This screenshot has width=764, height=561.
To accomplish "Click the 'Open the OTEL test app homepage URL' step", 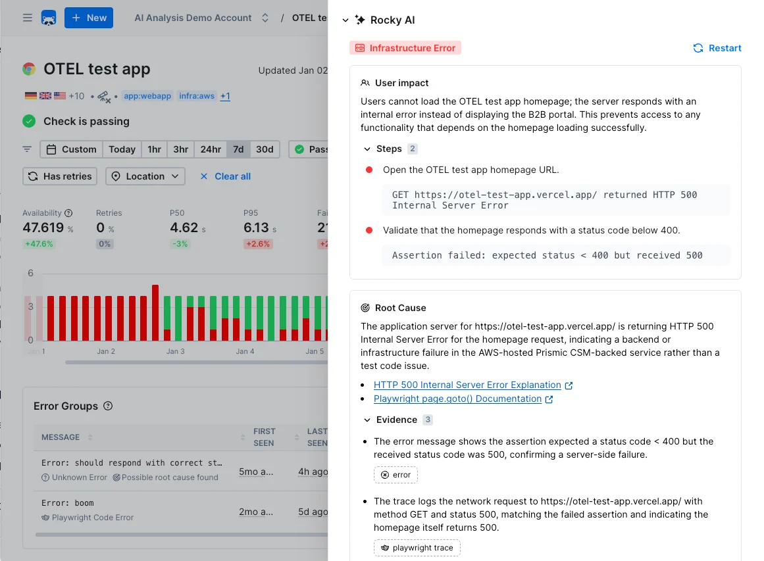I will [x=471, y=170].
